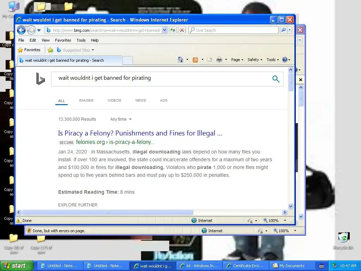Image resolution: width=361 pixels, height=271 pixels.
Task: Expand the front window zoom dropdown arrow
Action: [x=285, y=221]
